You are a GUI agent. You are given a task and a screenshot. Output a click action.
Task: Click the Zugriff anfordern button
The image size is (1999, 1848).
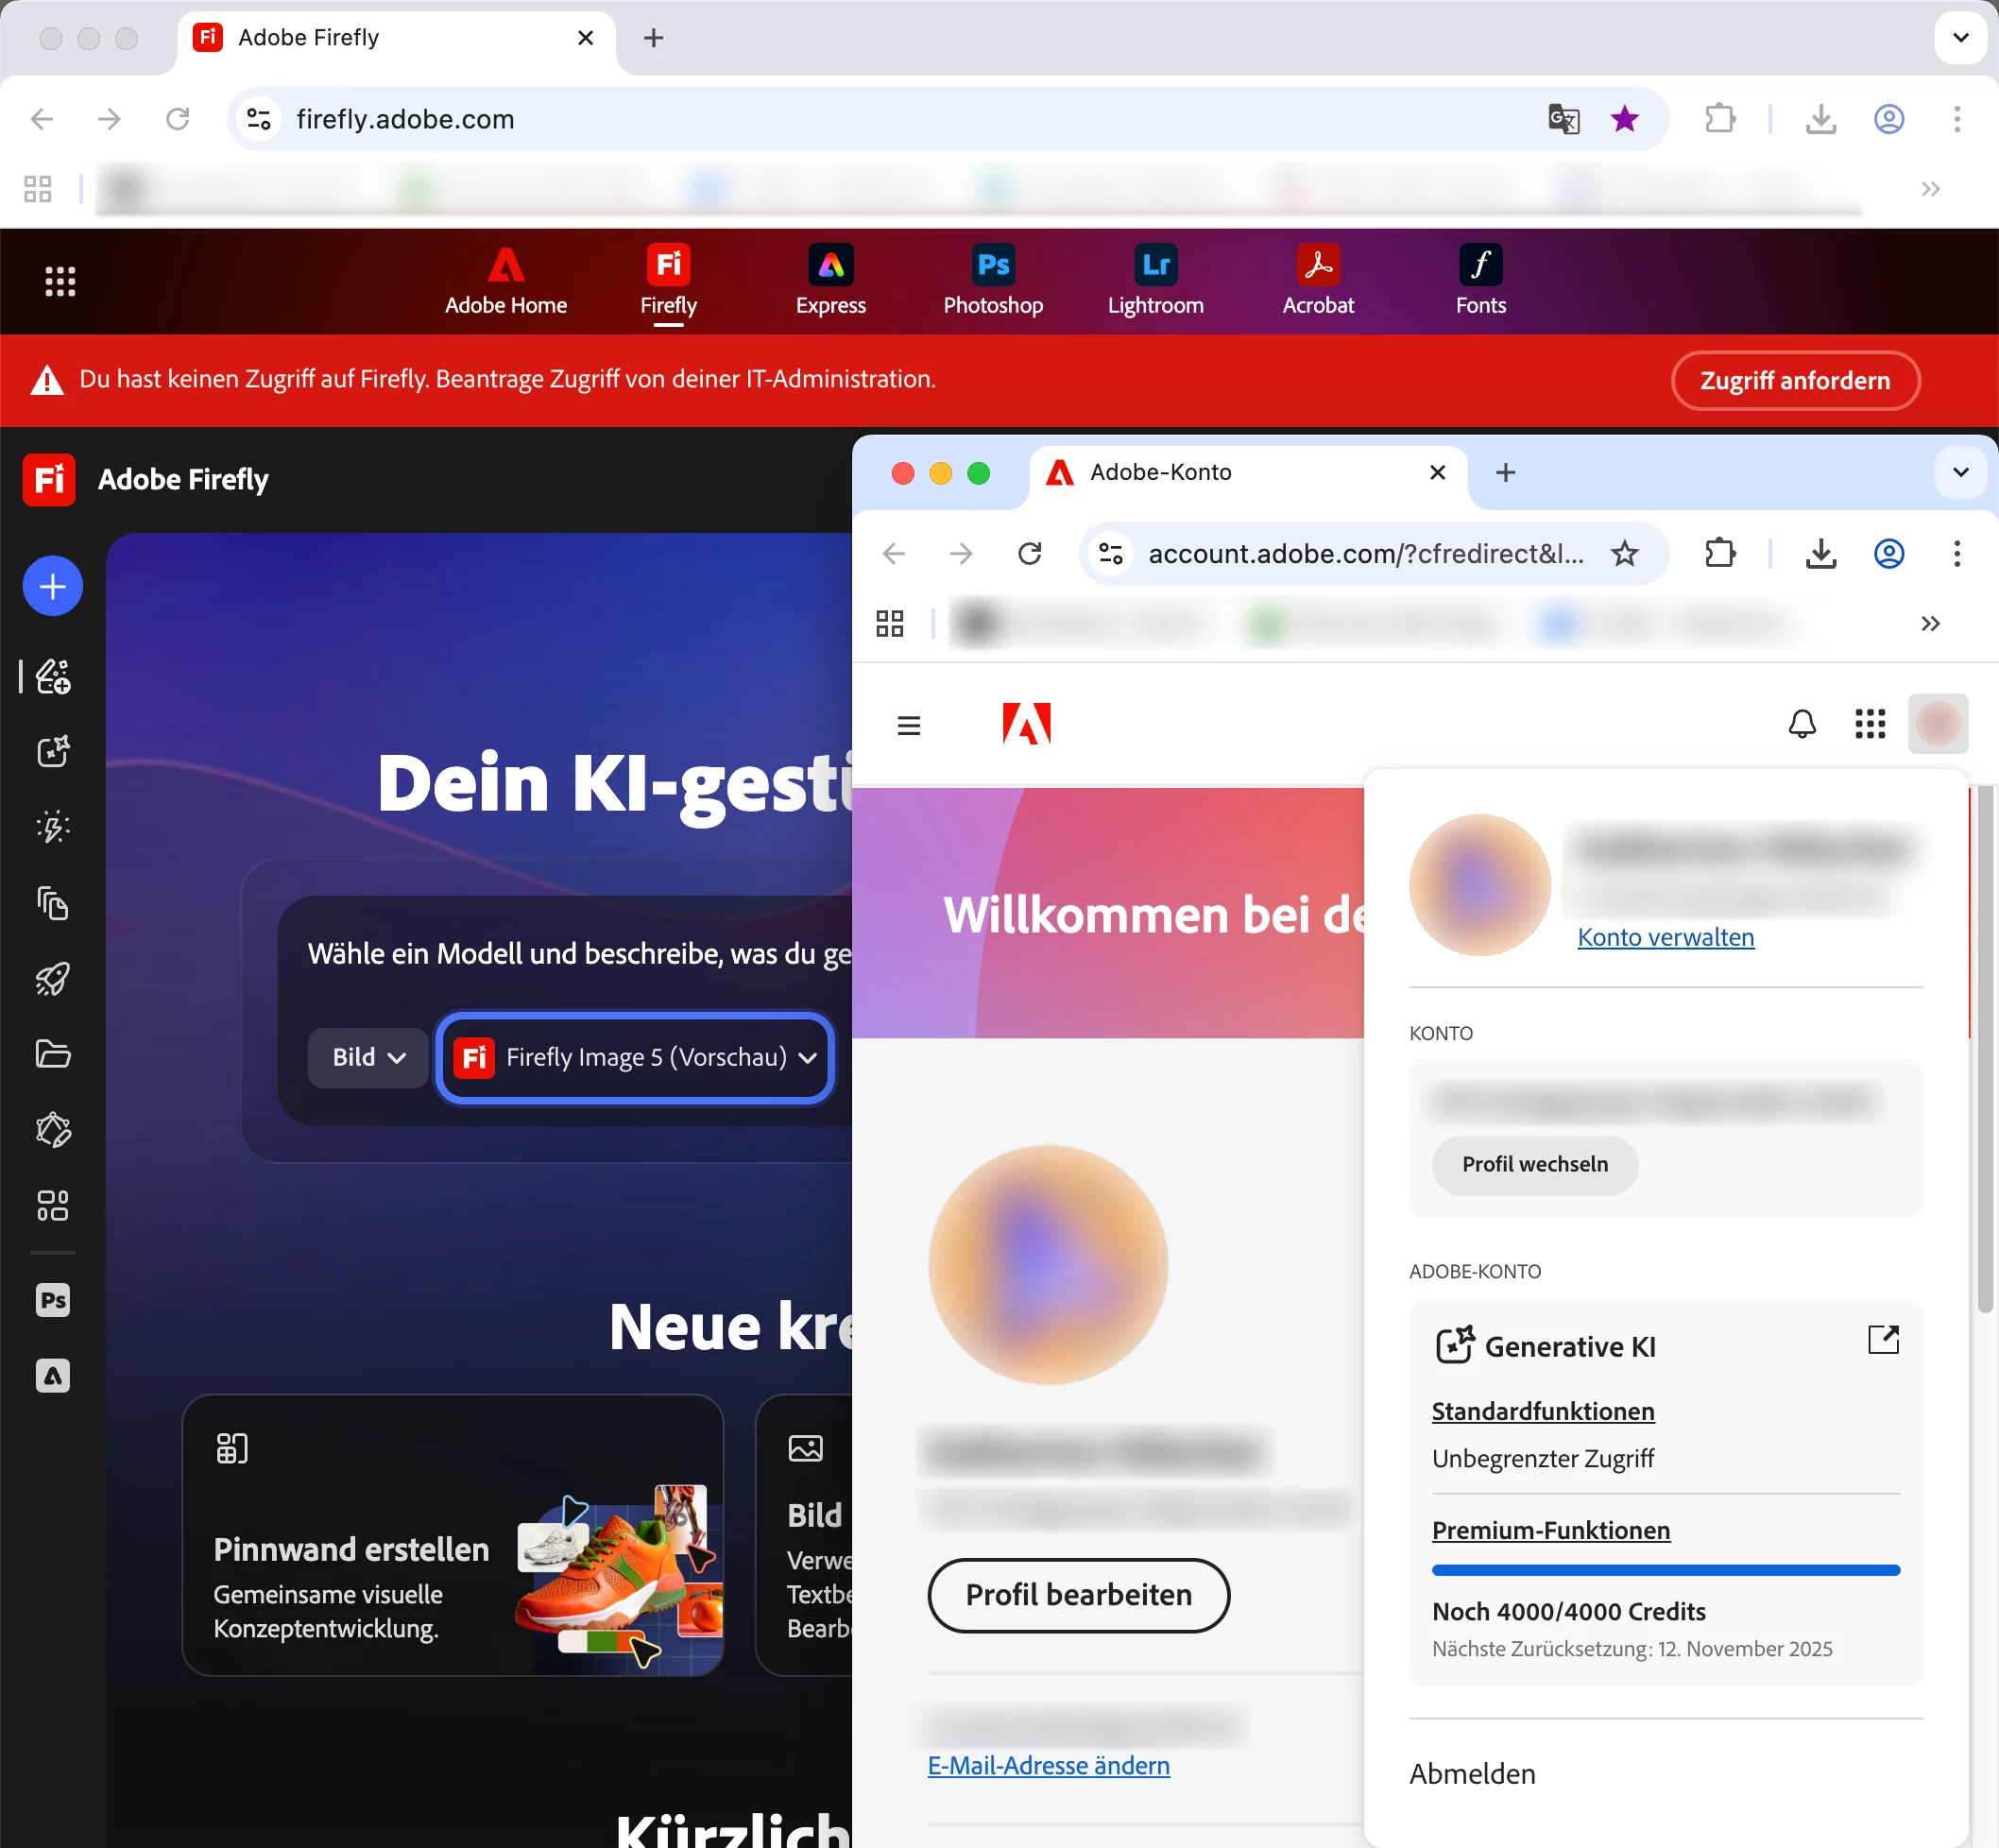click(x=1794, y=381)
